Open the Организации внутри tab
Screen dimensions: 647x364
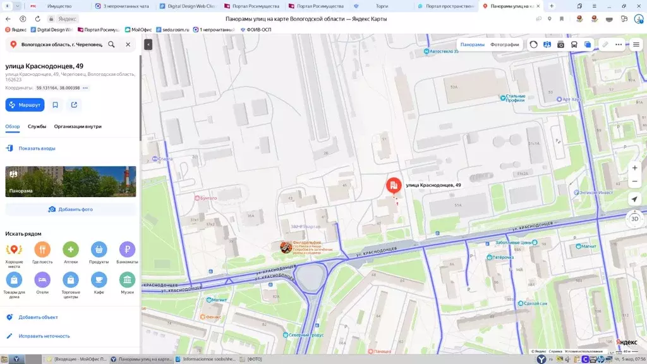pos(78,126)
